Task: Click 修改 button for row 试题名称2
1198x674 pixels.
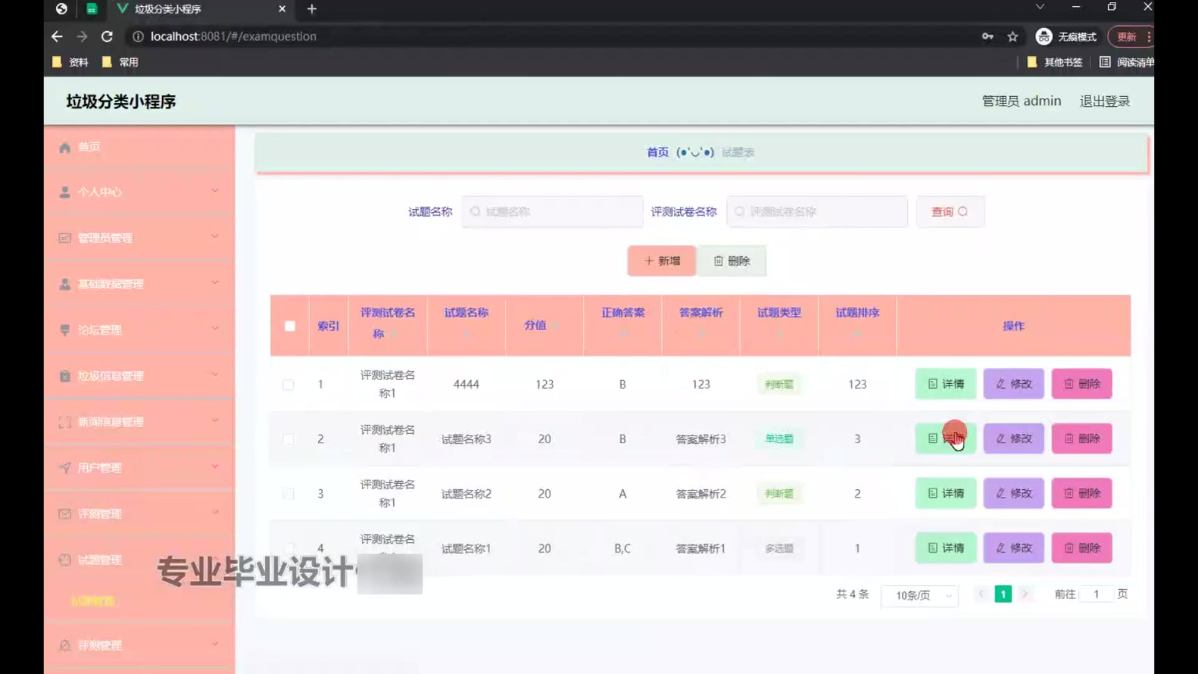Action: click(x=1013, y=493)
